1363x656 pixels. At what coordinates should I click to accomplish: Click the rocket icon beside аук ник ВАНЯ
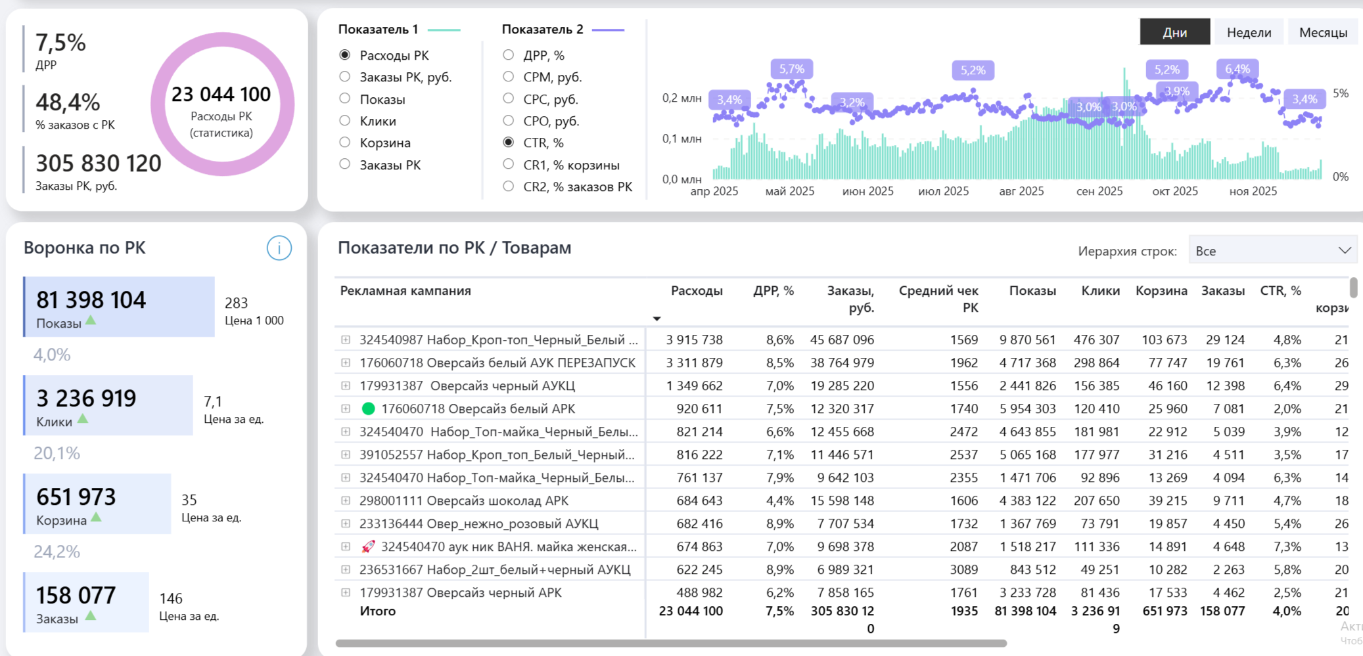click(369, 546)
